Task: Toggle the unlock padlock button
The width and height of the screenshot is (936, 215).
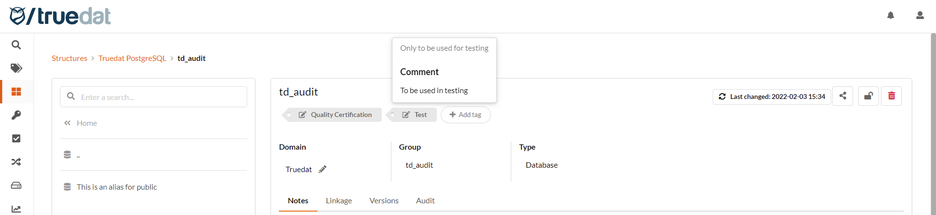Action: [x=868, y=96]
